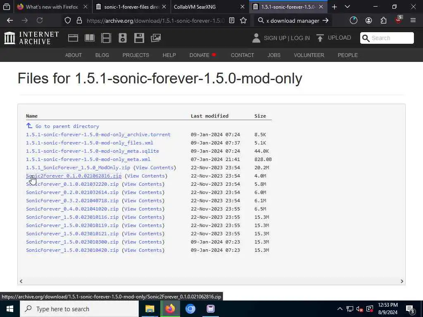Open Firefox View icon left of the tabs
423x317 pixels.
(x=7, y=7)
